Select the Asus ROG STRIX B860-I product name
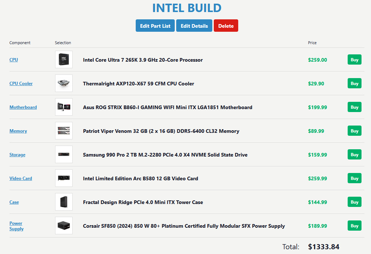 tap(167, 107)
